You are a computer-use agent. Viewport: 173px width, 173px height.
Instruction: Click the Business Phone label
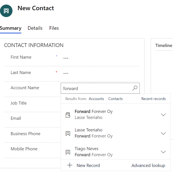click(x=25, y=133)
